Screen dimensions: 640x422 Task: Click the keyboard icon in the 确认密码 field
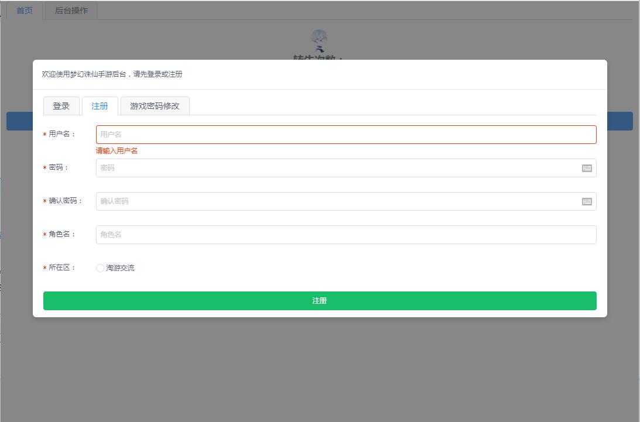coord(587,201)
